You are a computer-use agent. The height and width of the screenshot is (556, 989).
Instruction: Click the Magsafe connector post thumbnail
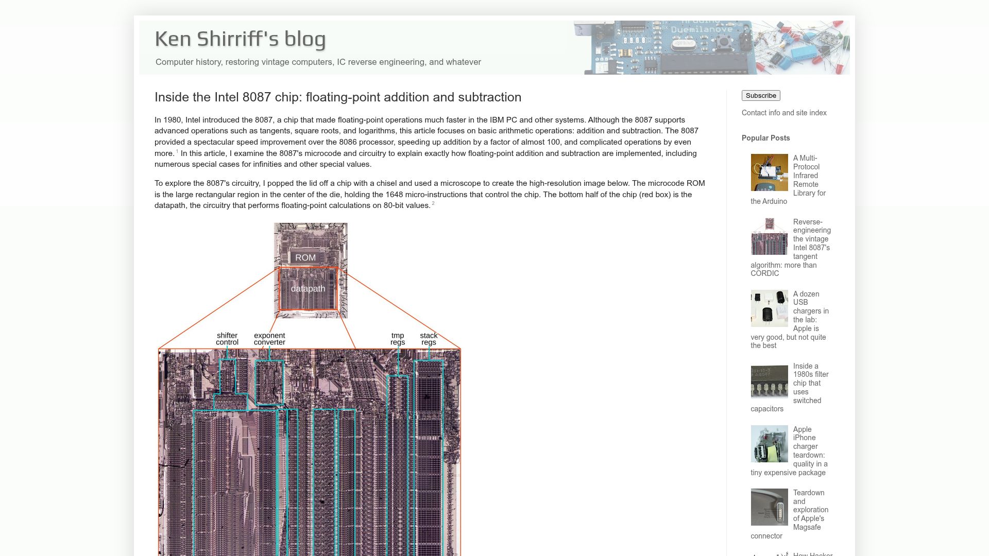pos(769,507)
